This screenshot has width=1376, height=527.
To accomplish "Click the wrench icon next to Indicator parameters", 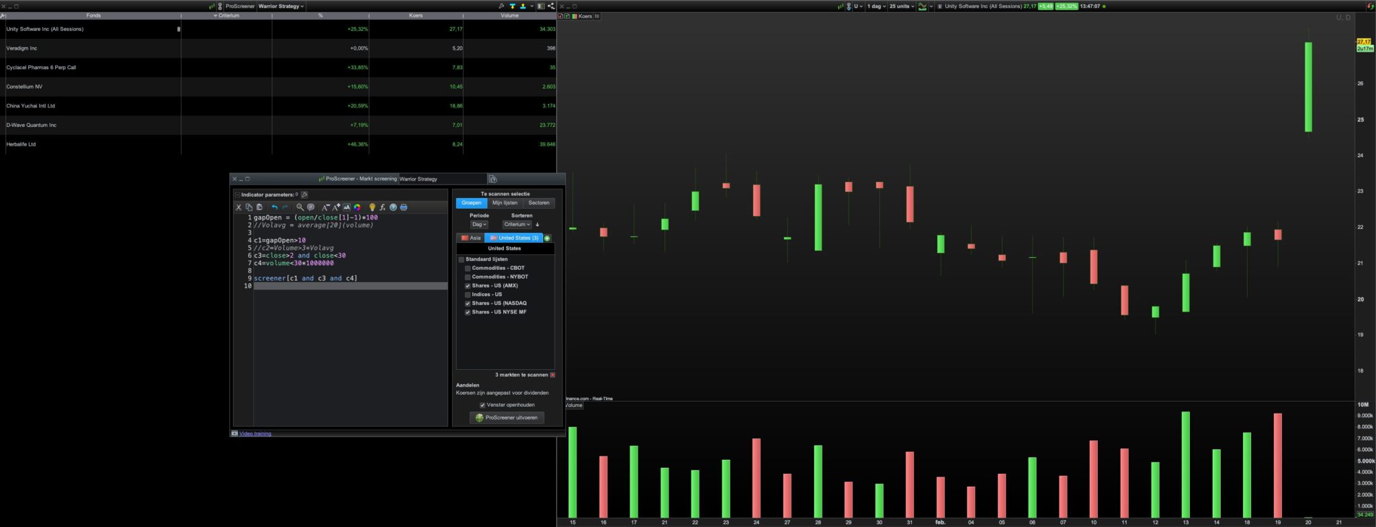I will tap(304, 195).
